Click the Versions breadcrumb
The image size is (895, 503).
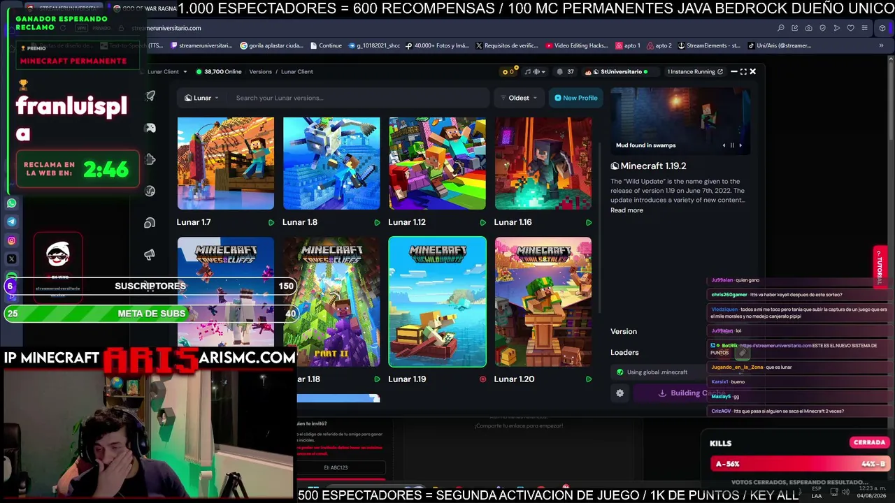click(x=260, y=71)
